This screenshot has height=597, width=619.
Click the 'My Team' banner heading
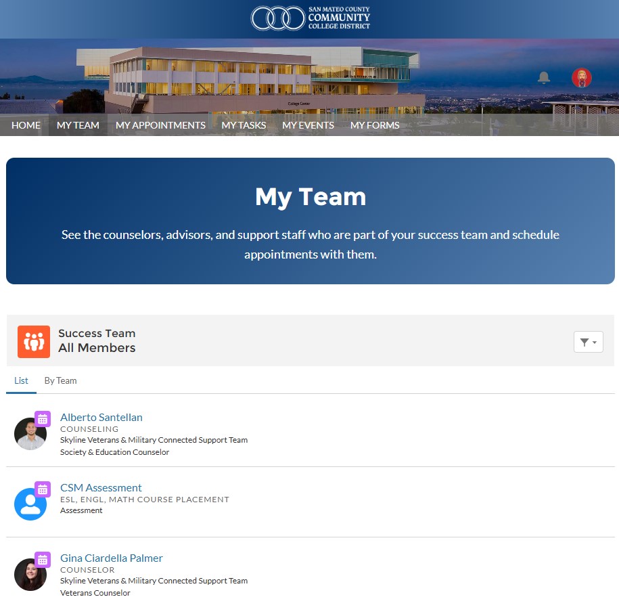311,196
